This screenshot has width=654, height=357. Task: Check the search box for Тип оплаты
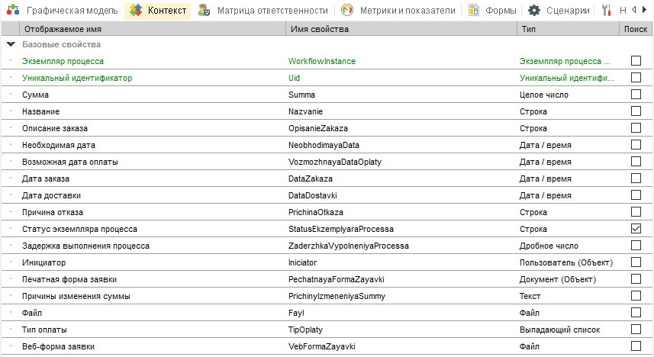(636, 330)
